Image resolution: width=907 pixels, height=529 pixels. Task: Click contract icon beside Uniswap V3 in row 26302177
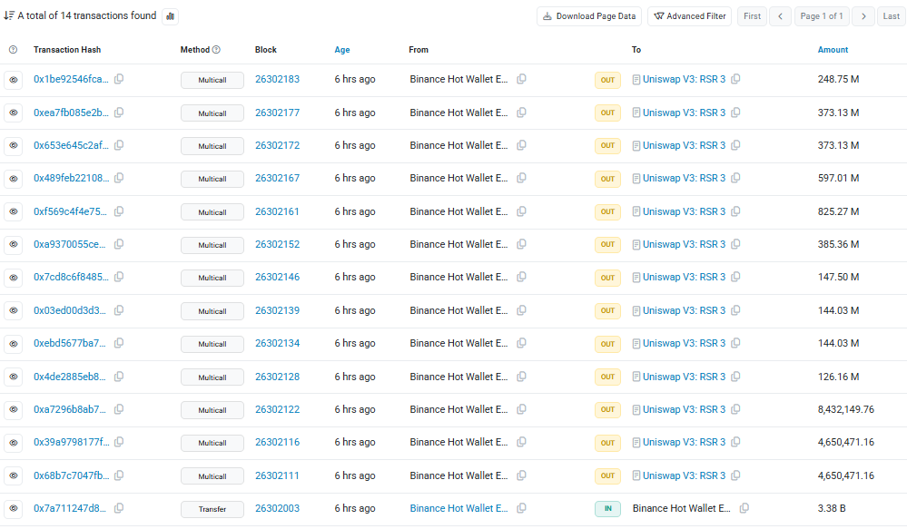point(636,113)
